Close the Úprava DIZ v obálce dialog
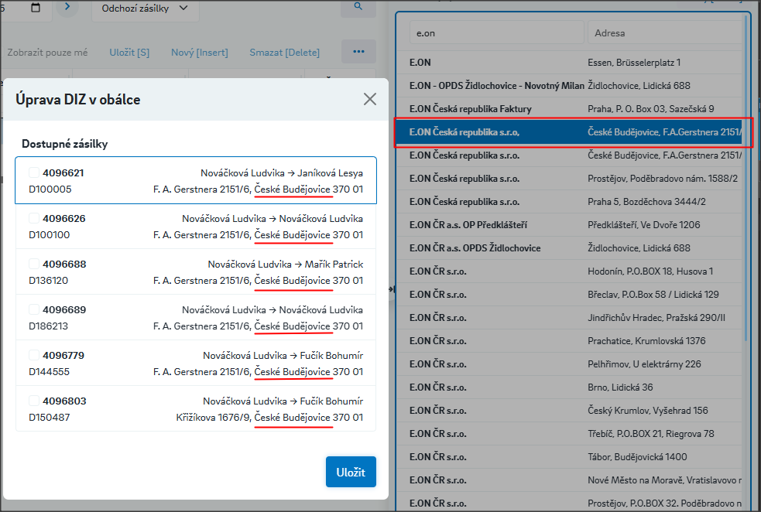This screenshot has height=512, width=761. point(370,99)
